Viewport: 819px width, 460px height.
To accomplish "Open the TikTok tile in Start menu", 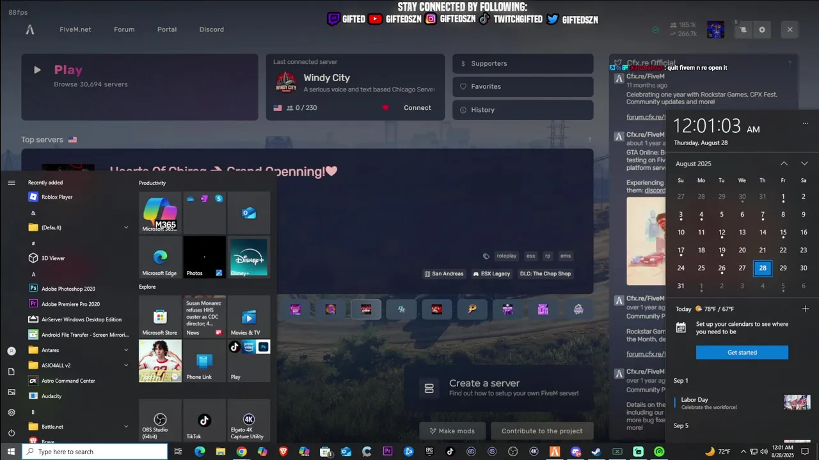I will [x=205, y=420].
